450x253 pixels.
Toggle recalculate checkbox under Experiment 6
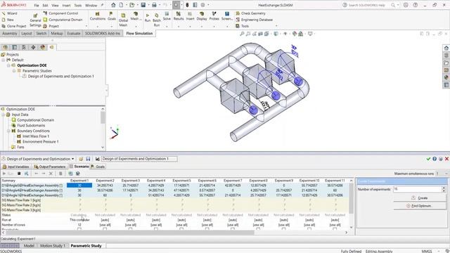207,229
